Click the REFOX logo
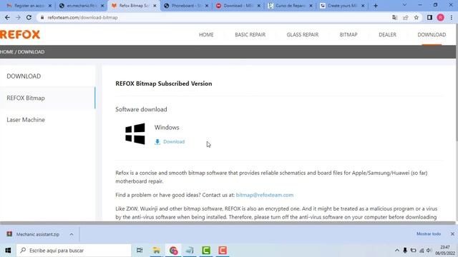Image resolution: width=458 pixels, height=257 pixels. point(20,34)
